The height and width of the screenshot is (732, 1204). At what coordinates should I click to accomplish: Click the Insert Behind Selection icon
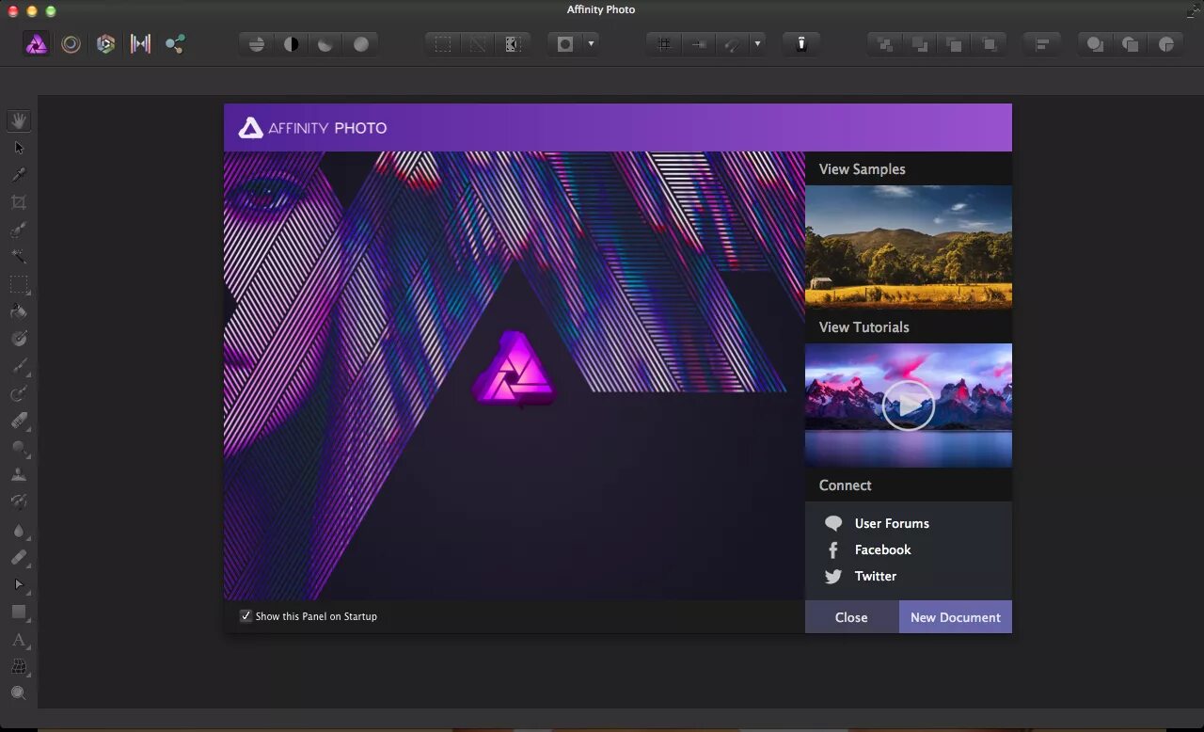click(1095, 44)
